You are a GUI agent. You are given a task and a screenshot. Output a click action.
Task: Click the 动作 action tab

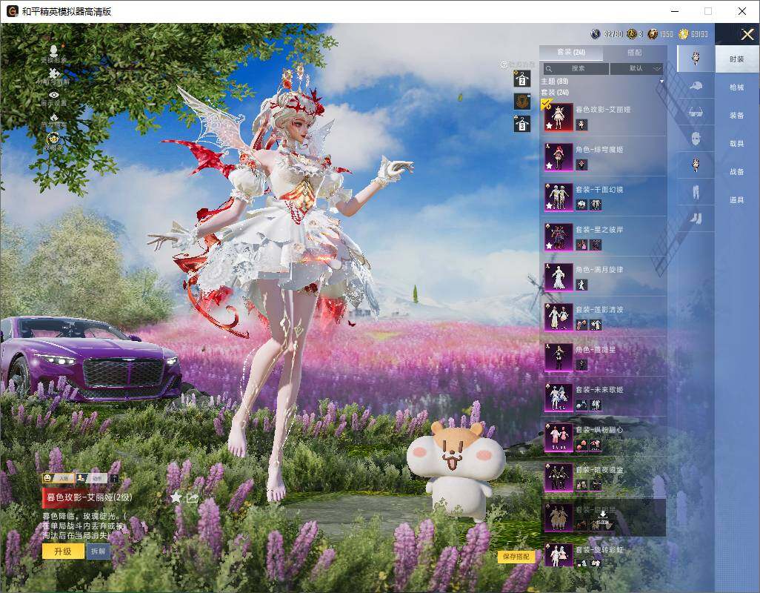click(x=92, y=478)
